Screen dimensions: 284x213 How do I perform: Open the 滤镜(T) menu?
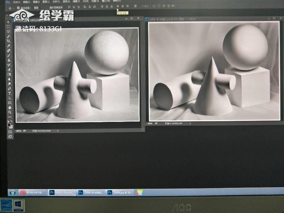76,1
